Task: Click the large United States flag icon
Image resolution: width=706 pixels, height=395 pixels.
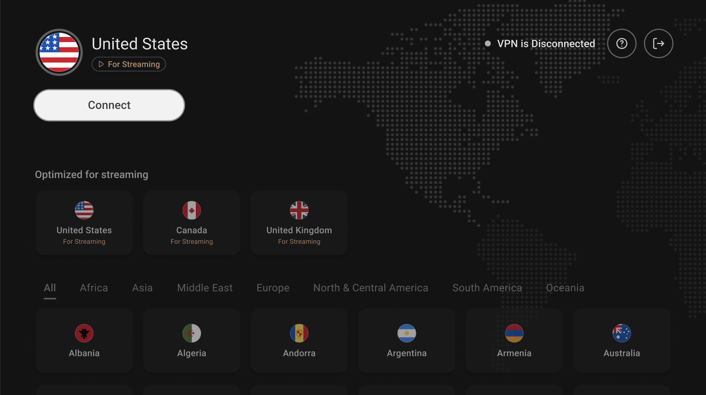Action: point(59,52)
